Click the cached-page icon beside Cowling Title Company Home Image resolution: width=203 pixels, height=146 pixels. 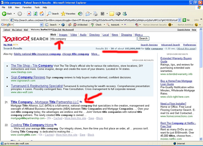[x=55, y=124]
